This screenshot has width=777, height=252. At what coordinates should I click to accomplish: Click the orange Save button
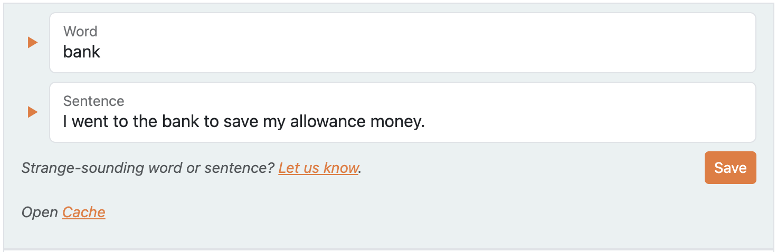pyautogui.click(x=730, y=168)
